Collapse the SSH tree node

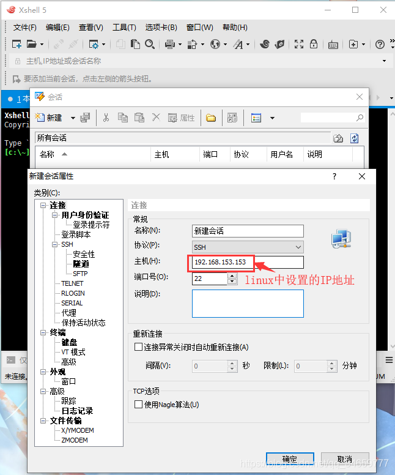55,244
